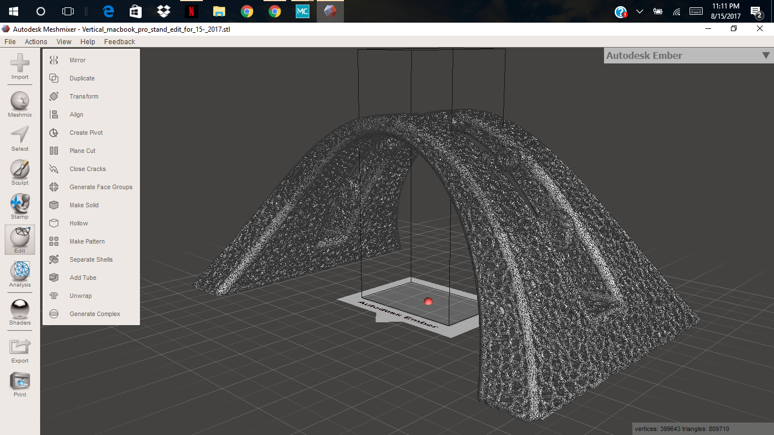Choose Duplicate from the Edit list

click(82, 78)
